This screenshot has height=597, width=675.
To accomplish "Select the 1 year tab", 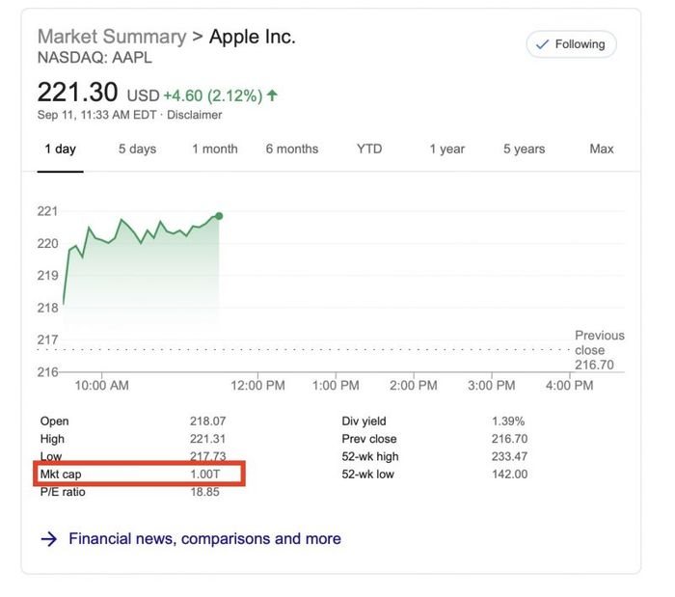I will pyautogui.click(x=446, y=149).
